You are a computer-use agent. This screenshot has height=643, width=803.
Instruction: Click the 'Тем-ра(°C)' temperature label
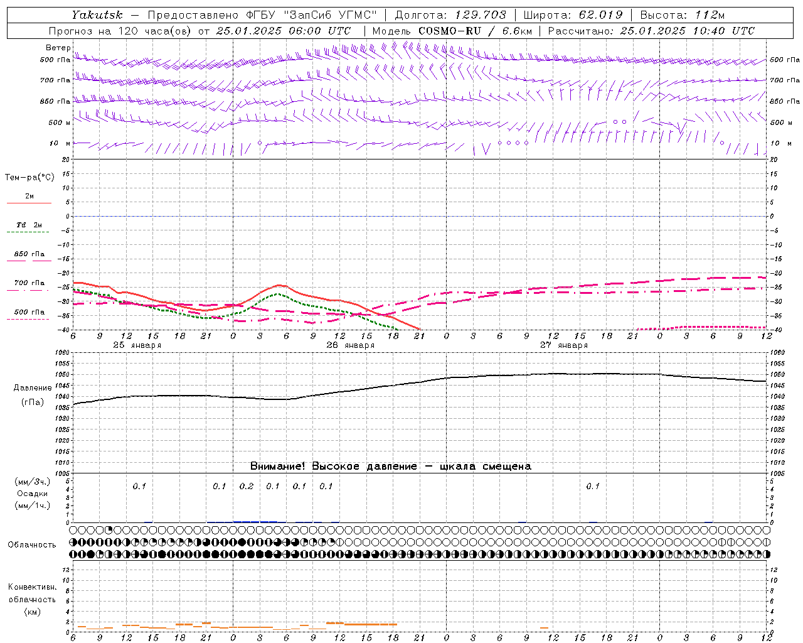tap(29, 178)
